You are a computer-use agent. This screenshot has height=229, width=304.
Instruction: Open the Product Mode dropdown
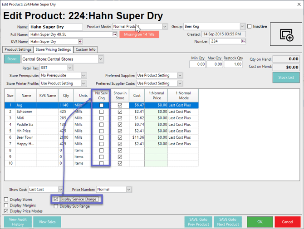(x=165, y=27)
